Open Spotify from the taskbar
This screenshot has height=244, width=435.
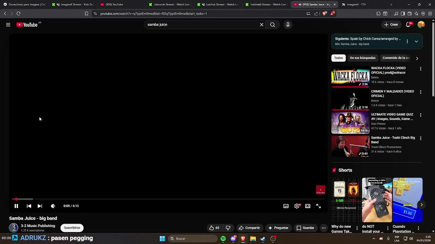click(x=223, y=239)
